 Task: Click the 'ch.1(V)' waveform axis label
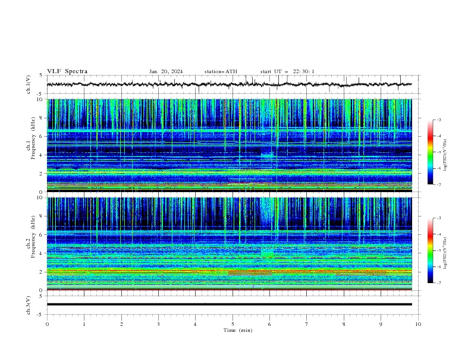[x=29, y=84]
